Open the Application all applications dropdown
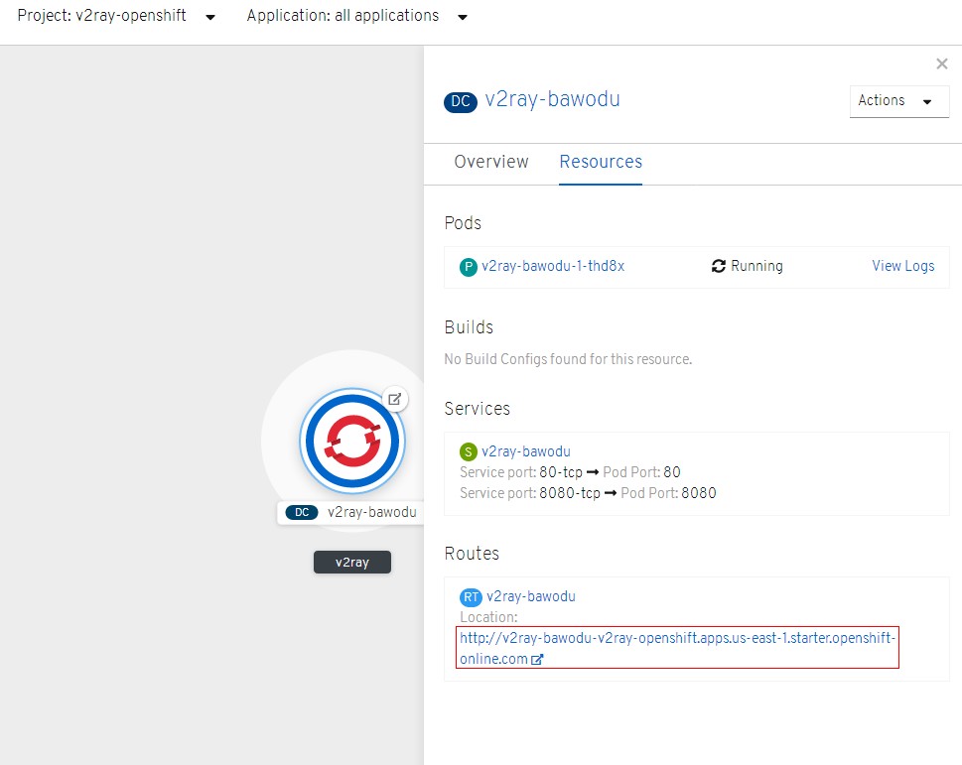This screenshot has height=765, width=962. 357,16
